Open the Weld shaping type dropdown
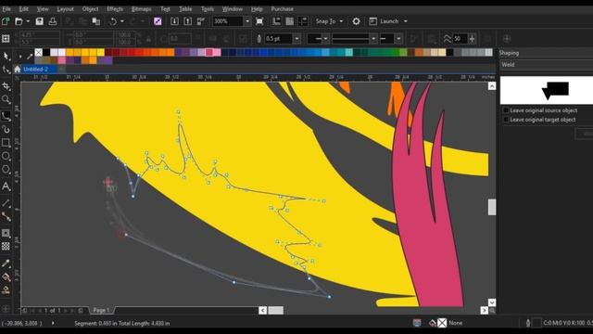 [546, 65]
